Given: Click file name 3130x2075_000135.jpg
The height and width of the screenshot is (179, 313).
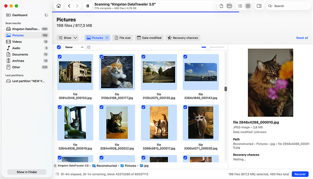Looking at the screenshot, I should click(x=159, y=96).
